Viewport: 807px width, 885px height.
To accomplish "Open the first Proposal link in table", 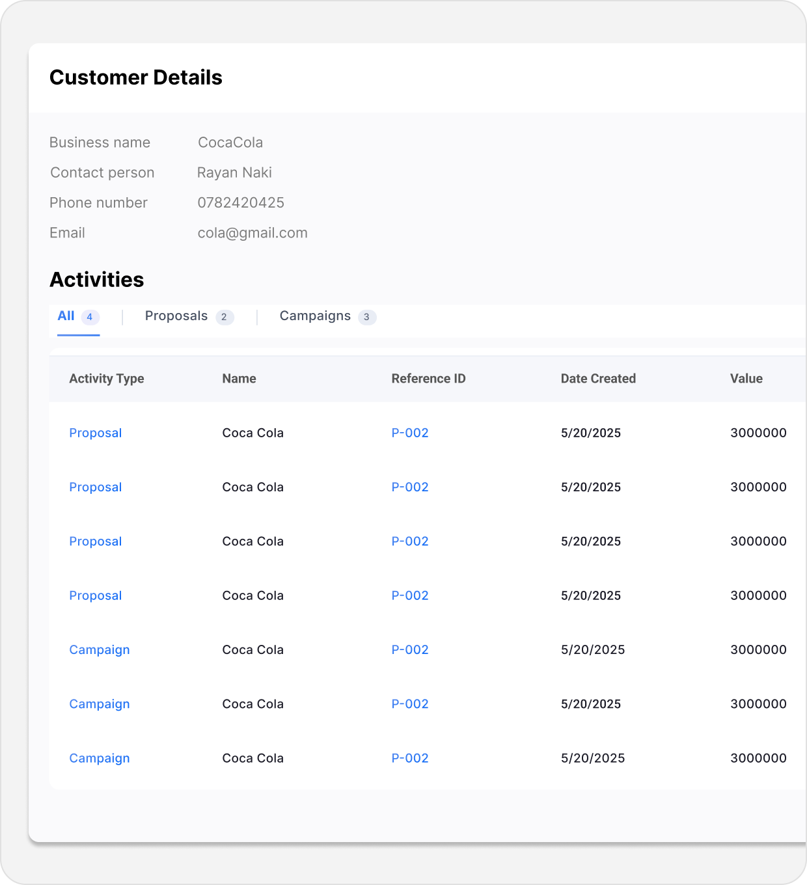I will coord(96,433).
